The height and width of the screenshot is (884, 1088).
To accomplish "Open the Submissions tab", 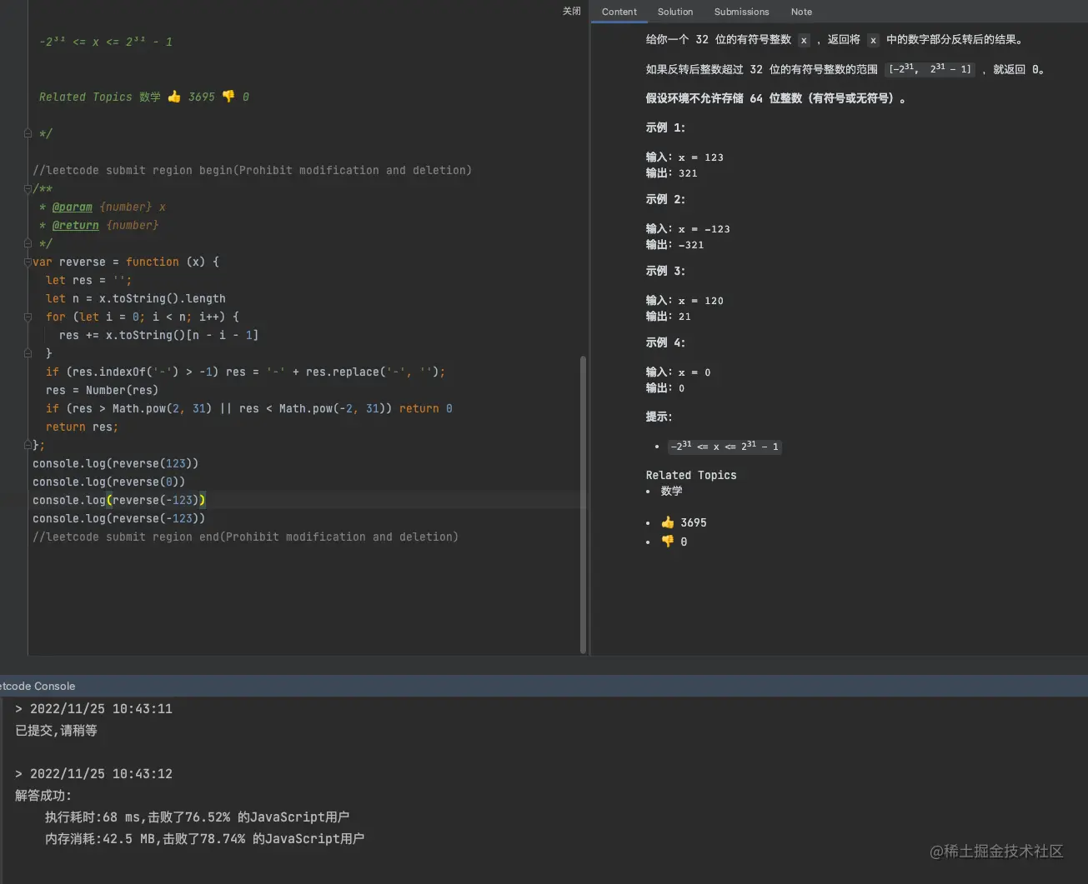I will pyautogui.click(x=741, y=12).
